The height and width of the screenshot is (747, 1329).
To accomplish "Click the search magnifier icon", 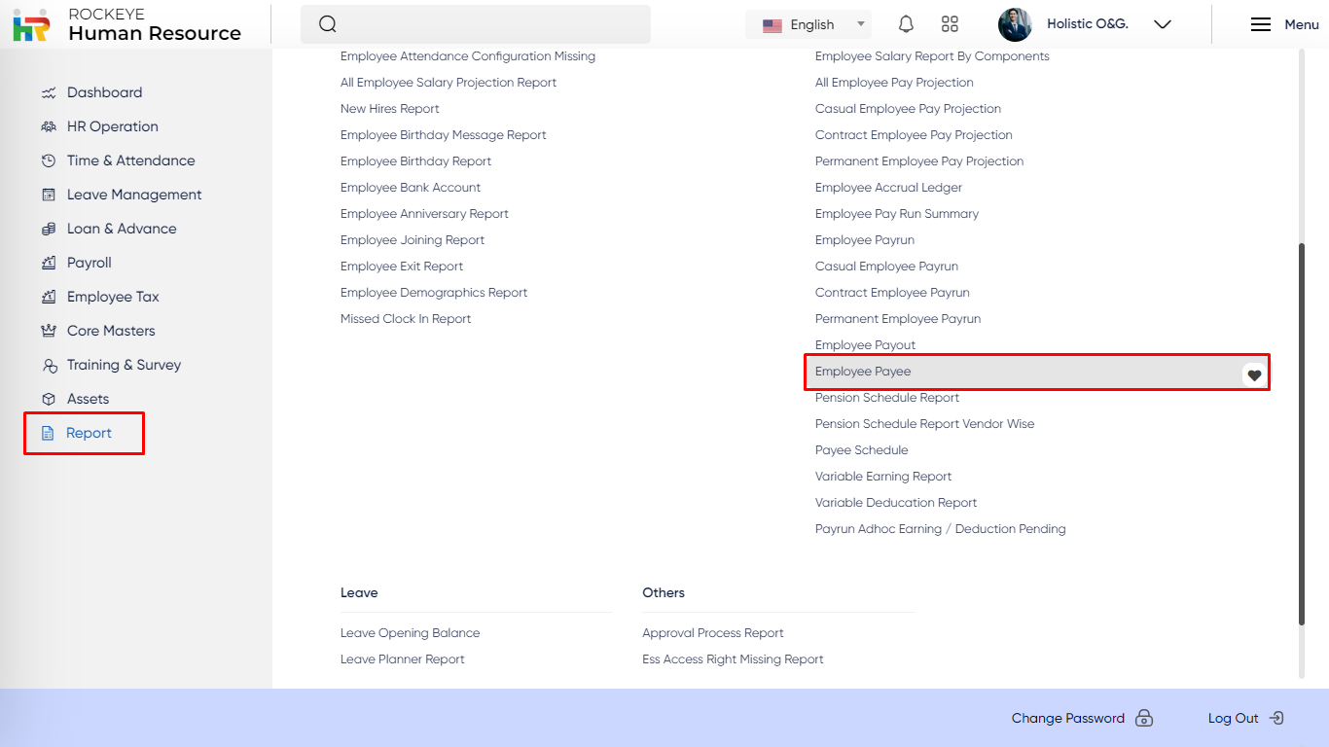I will [x=328, y=24].
